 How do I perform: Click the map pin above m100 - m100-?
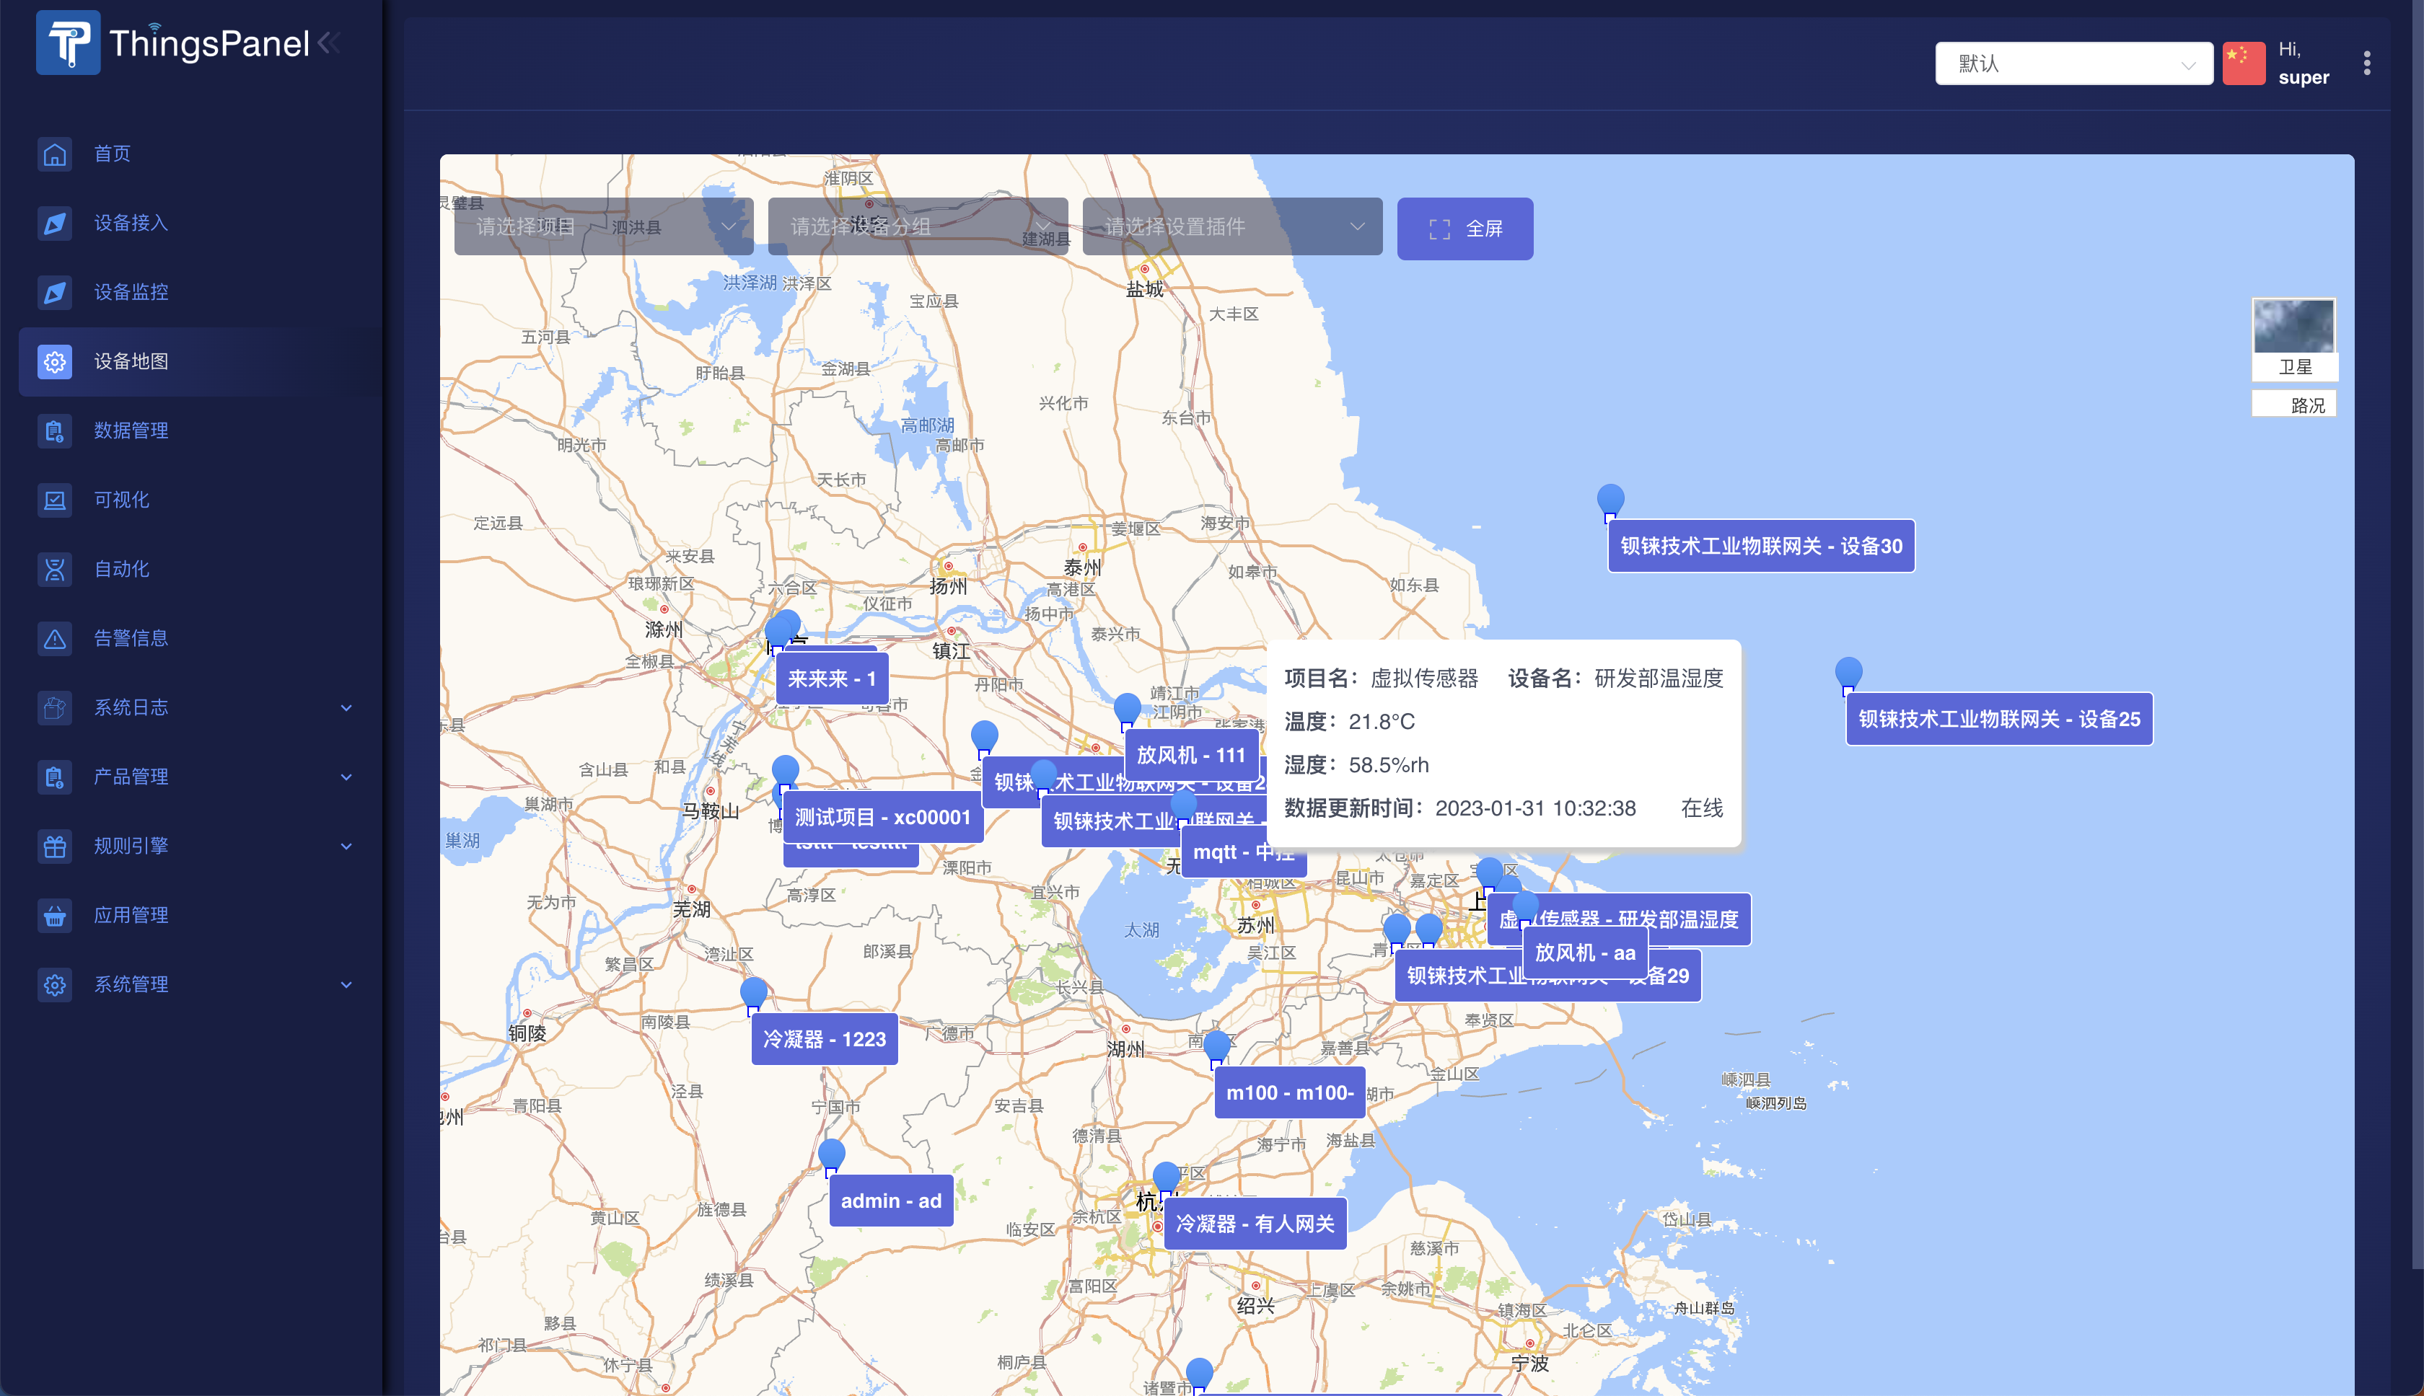1216,1048
